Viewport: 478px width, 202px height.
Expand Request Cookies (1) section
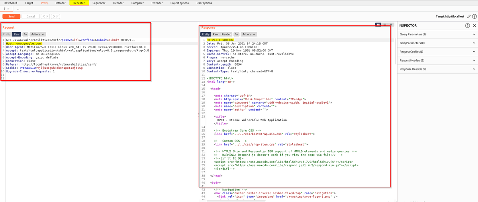(x=437, y=52)
